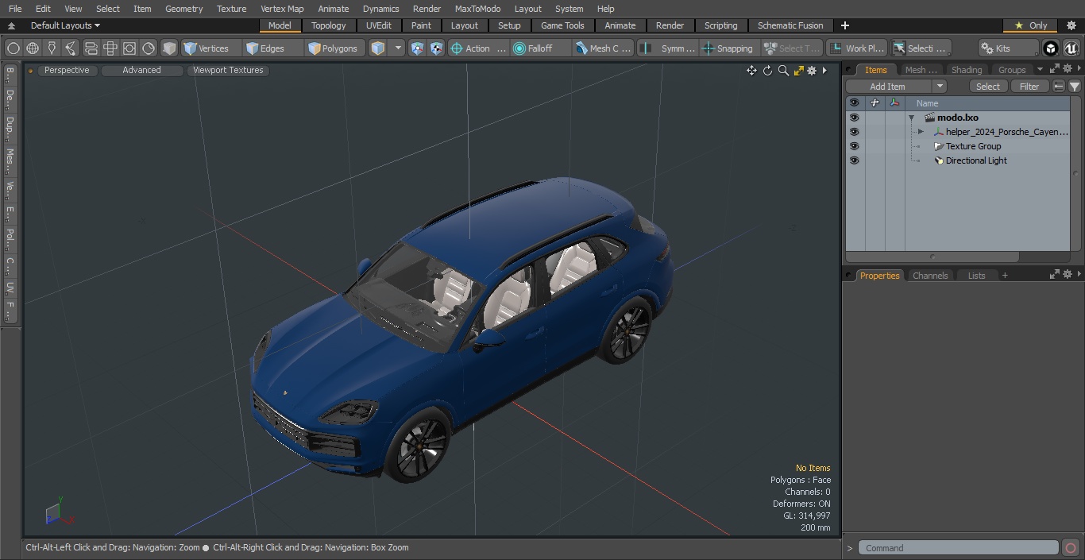Click the Add Item button
Screen dimensions: 1085x560
pos(888,87)
